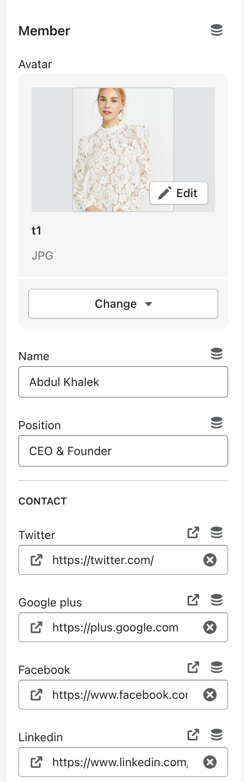Image resolution: width=244 pixels, height=782 pixels.
Task: Click dynamic source icon for Linkedin
Action: click(217, 735)
